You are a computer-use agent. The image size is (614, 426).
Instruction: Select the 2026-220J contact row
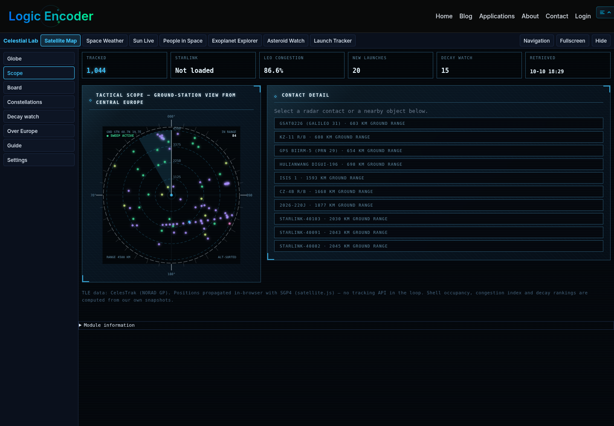pos(438,205)
